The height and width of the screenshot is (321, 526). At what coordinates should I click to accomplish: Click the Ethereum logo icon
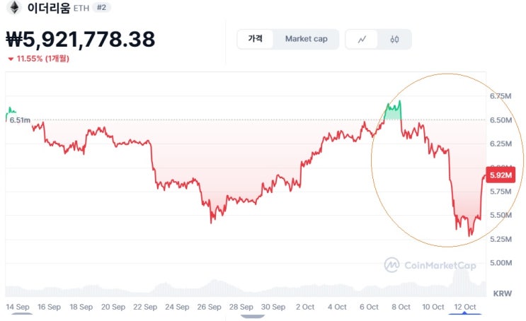click(x=13, y=8)
